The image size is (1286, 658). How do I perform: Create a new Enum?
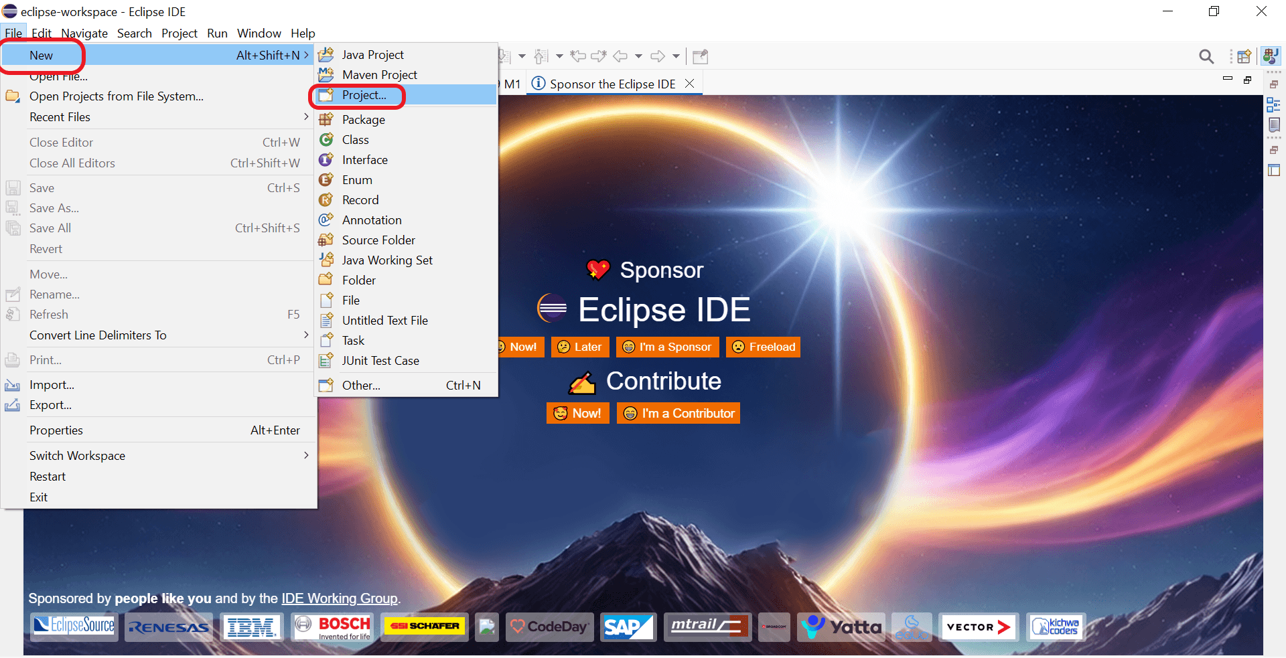(x=407, y=180)
